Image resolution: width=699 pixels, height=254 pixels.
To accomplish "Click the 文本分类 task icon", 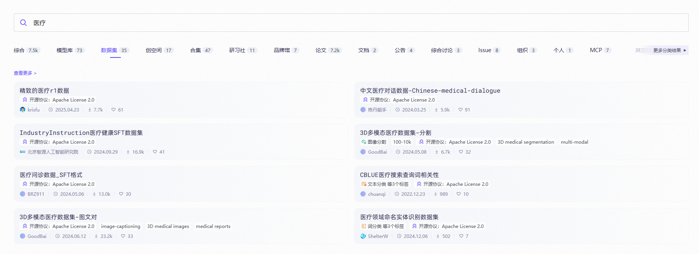I will click(364, 184).
